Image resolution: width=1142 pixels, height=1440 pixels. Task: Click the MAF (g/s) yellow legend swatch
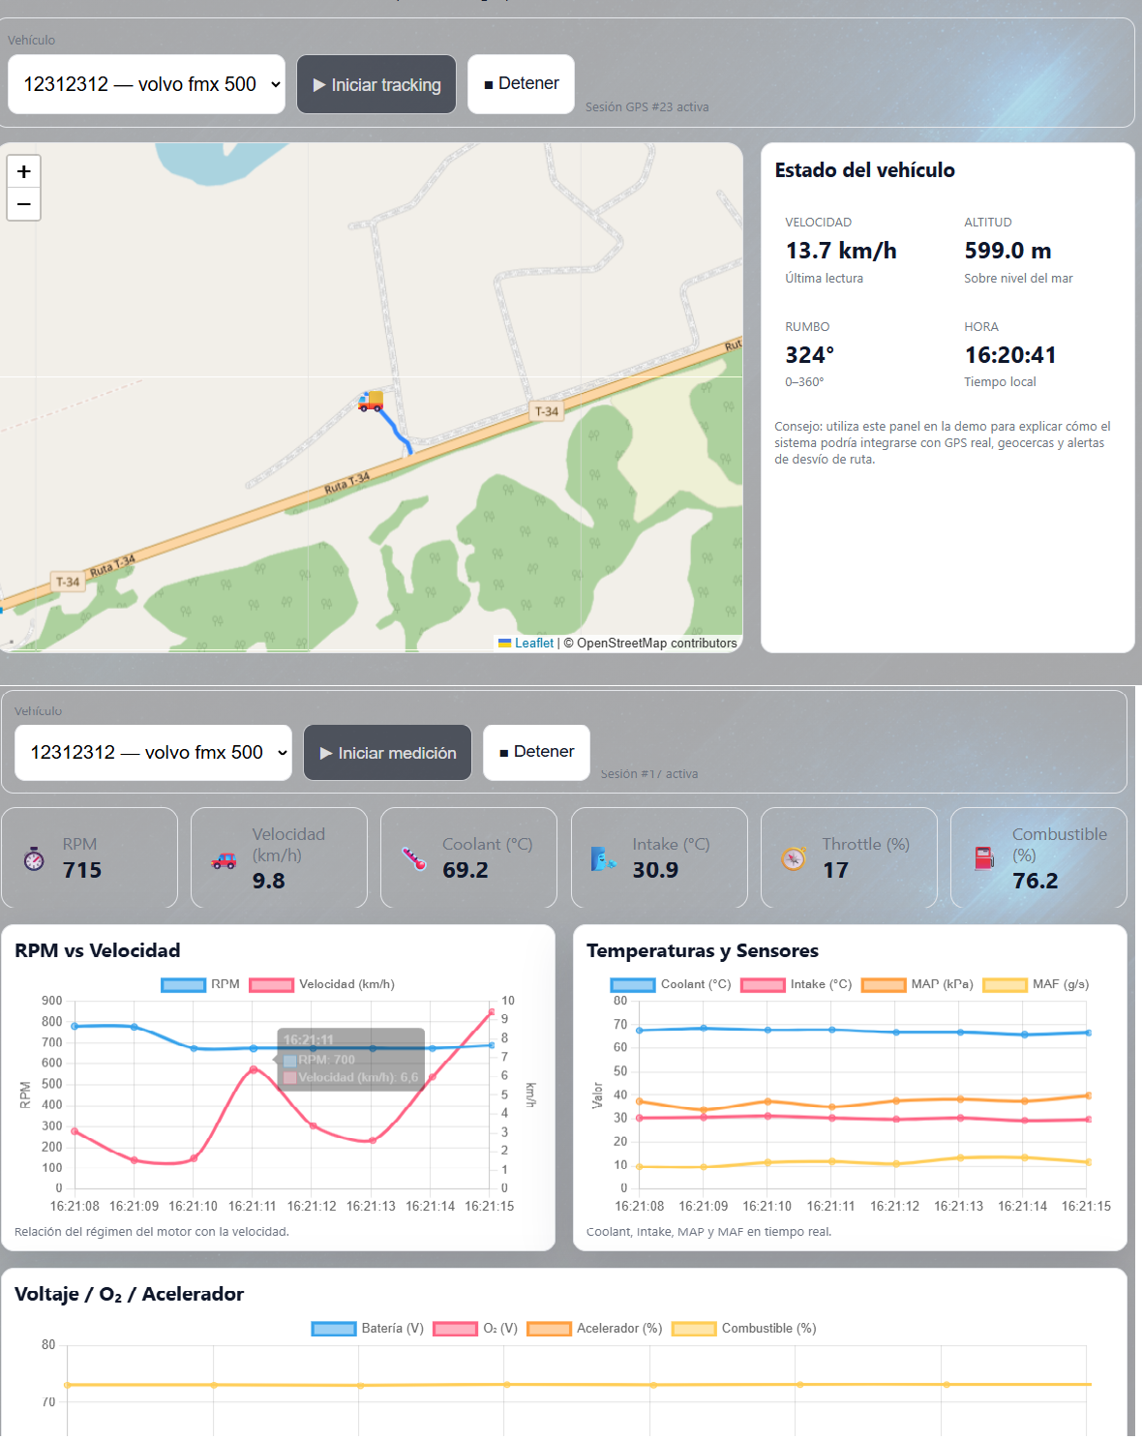1005,985
